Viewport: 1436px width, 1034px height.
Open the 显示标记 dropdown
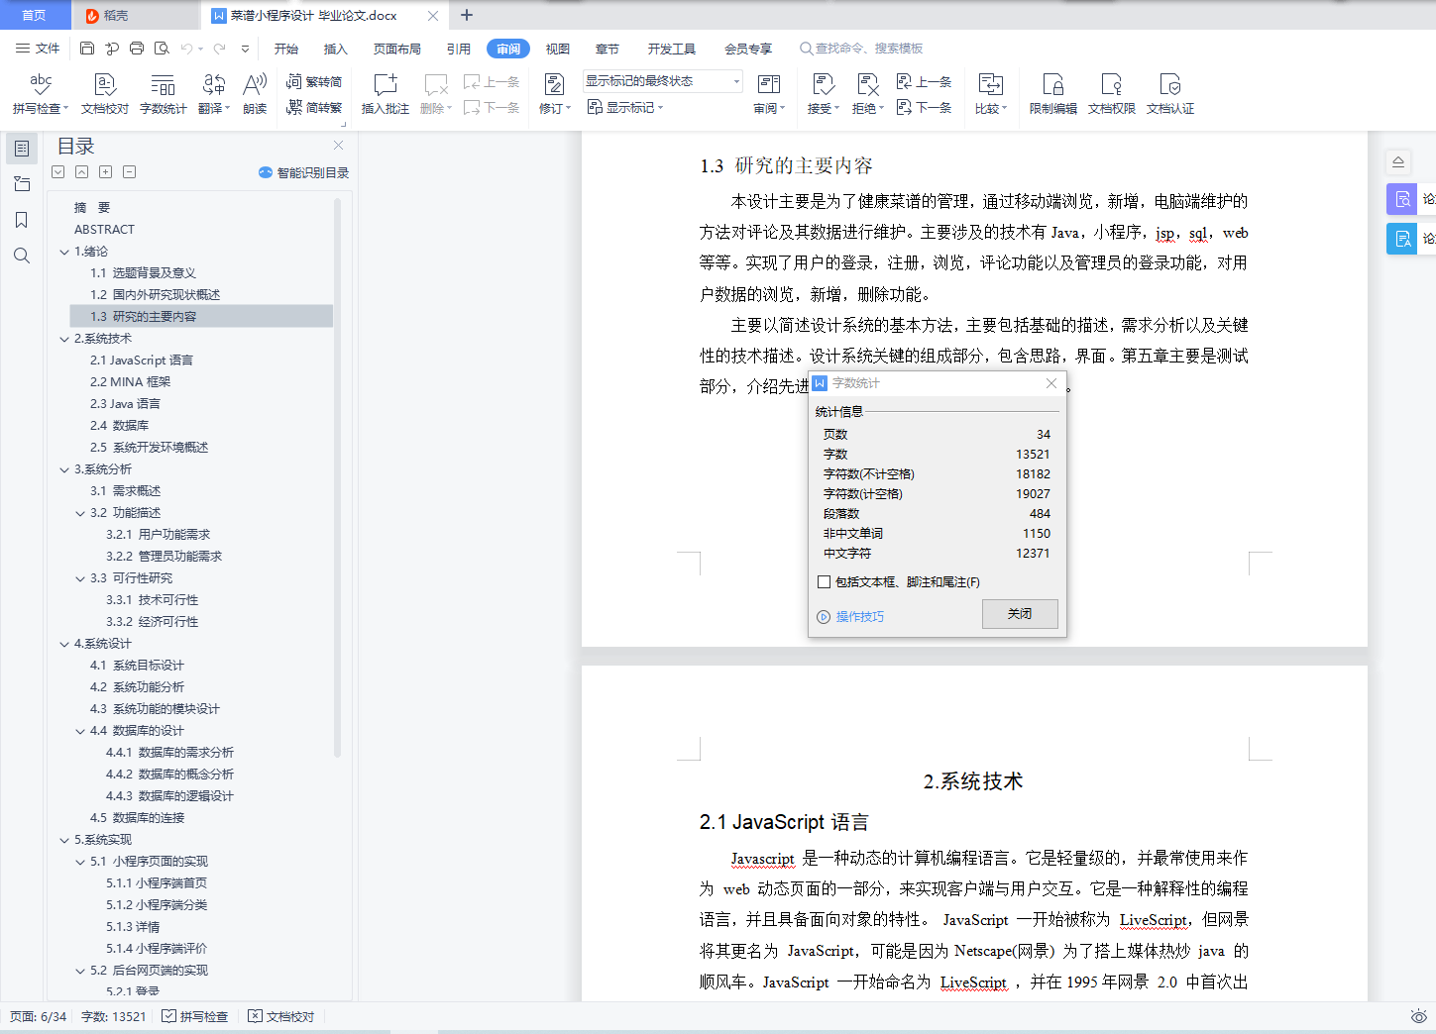625,108
